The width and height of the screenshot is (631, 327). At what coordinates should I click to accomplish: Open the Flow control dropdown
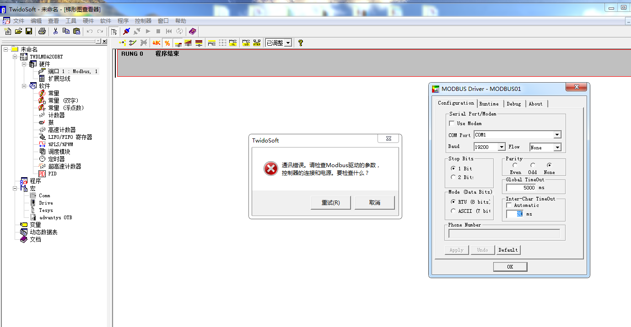[x=557, y=148]
